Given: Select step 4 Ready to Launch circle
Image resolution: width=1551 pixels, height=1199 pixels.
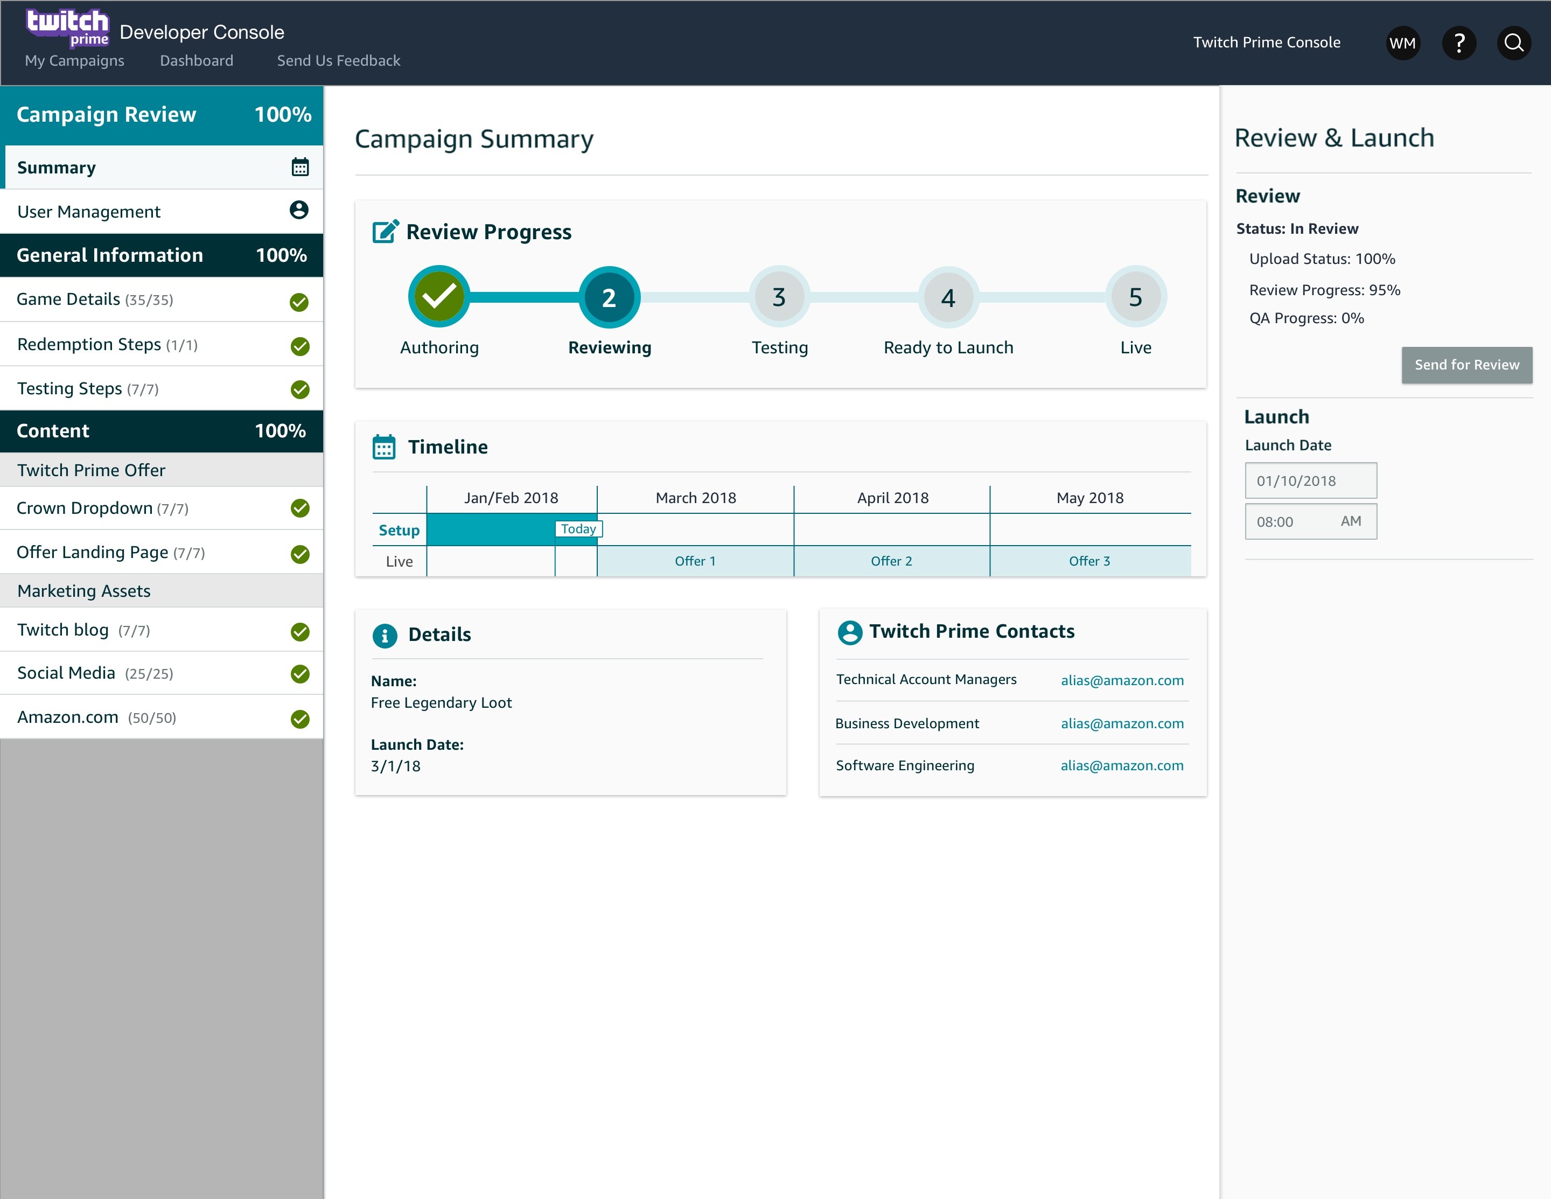Looking at the screenshot, I should point(948,297).
